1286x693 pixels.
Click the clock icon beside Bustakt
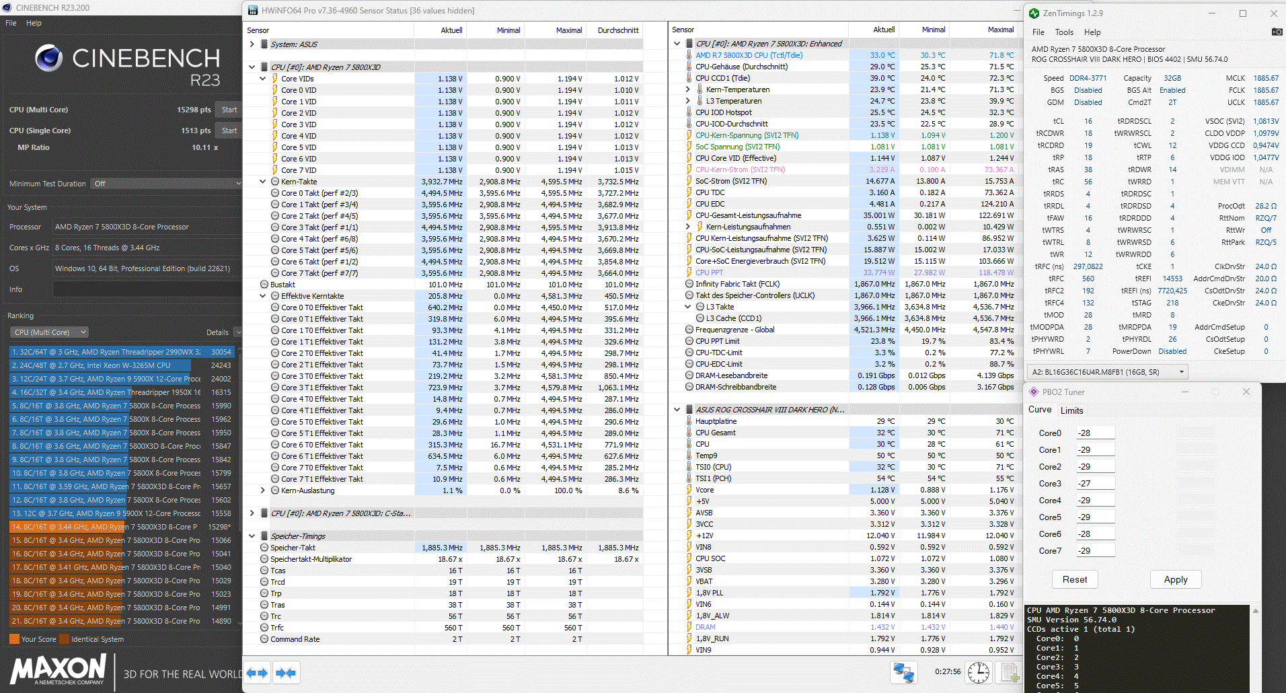tap(264, 285)
